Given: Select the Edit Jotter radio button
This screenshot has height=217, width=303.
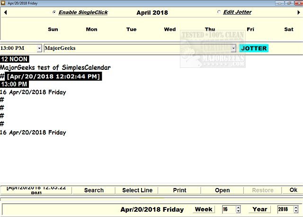Looking at the screenshot, I should pyautogui.click(x=219, y=12).
